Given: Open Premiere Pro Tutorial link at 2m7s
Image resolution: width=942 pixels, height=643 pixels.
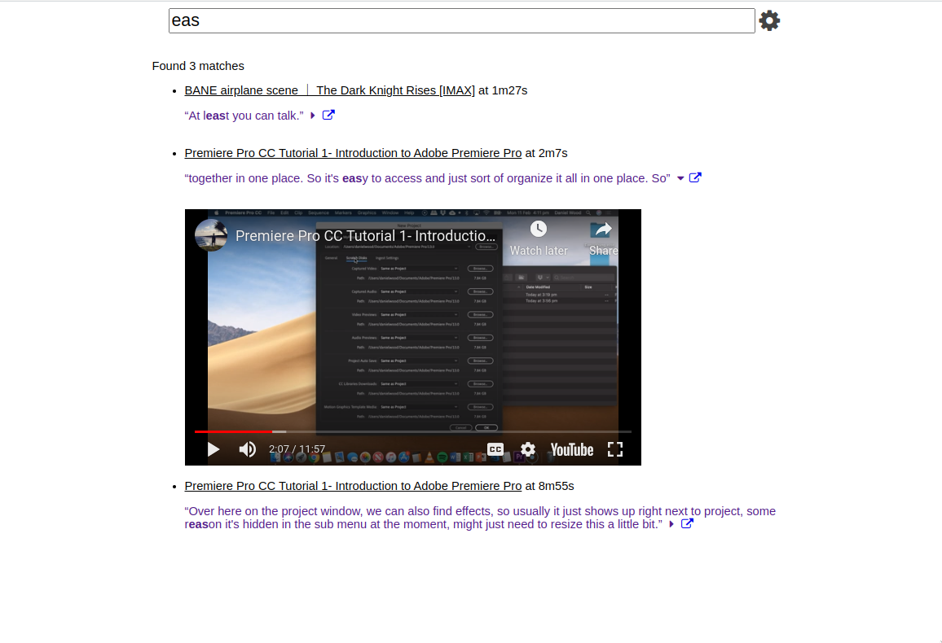Looking at the screenshot, I should pos(353,153).
